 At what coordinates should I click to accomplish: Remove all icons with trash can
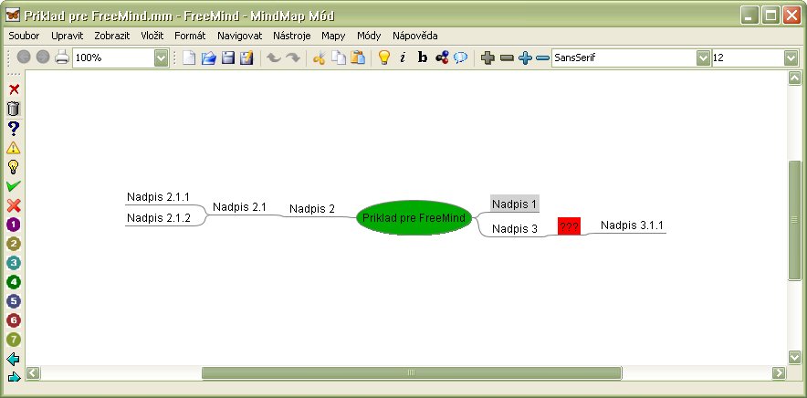(14, 109)
